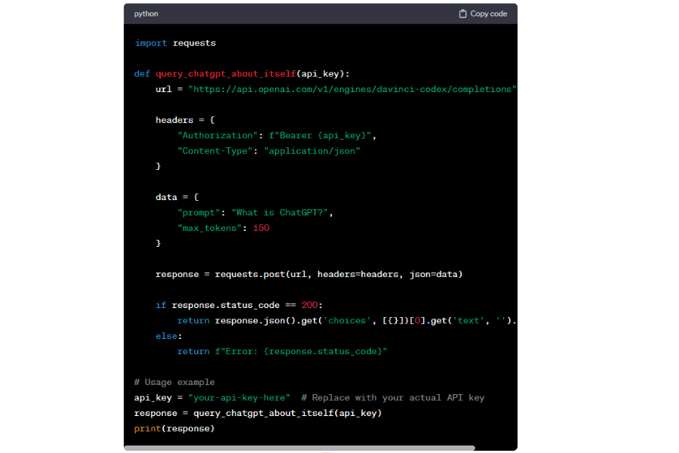Click the number 150 value

[x=261, y=228]
